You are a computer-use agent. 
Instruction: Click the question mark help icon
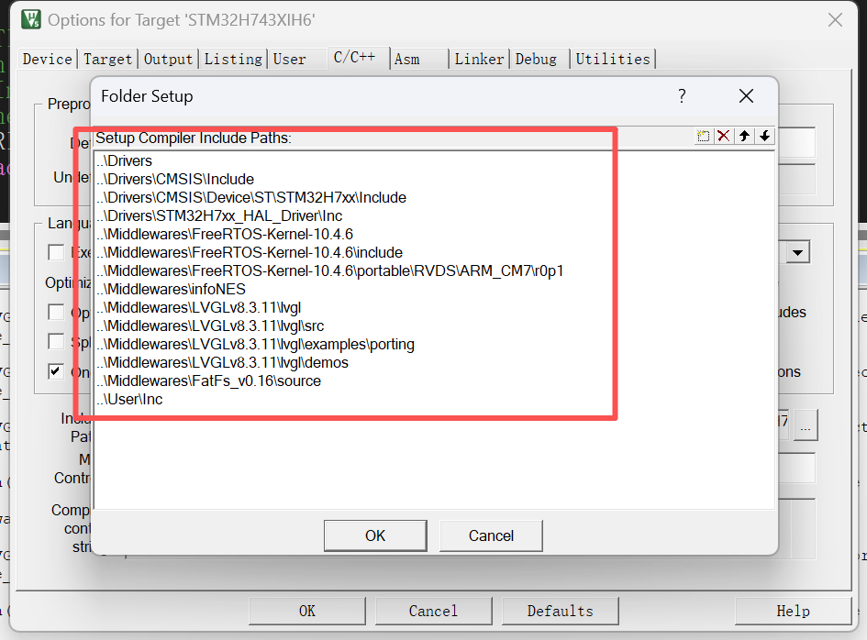(x=681, y=96)
